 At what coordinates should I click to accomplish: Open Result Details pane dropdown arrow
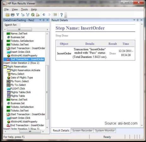coord(134,20)
